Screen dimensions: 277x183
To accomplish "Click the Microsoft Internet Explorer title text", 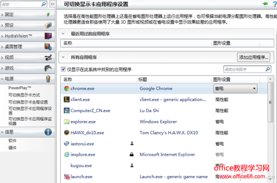I will (167, 155).
